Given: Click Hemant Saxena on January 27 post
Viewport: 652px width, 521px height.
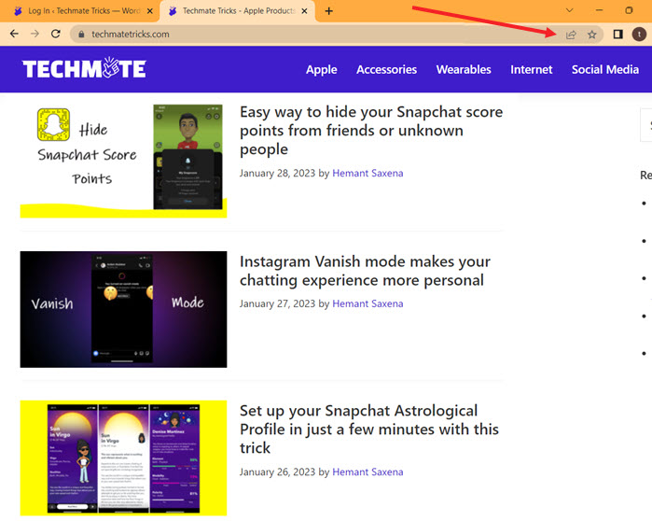Looking at the screenshot, I should pos(368,303).
